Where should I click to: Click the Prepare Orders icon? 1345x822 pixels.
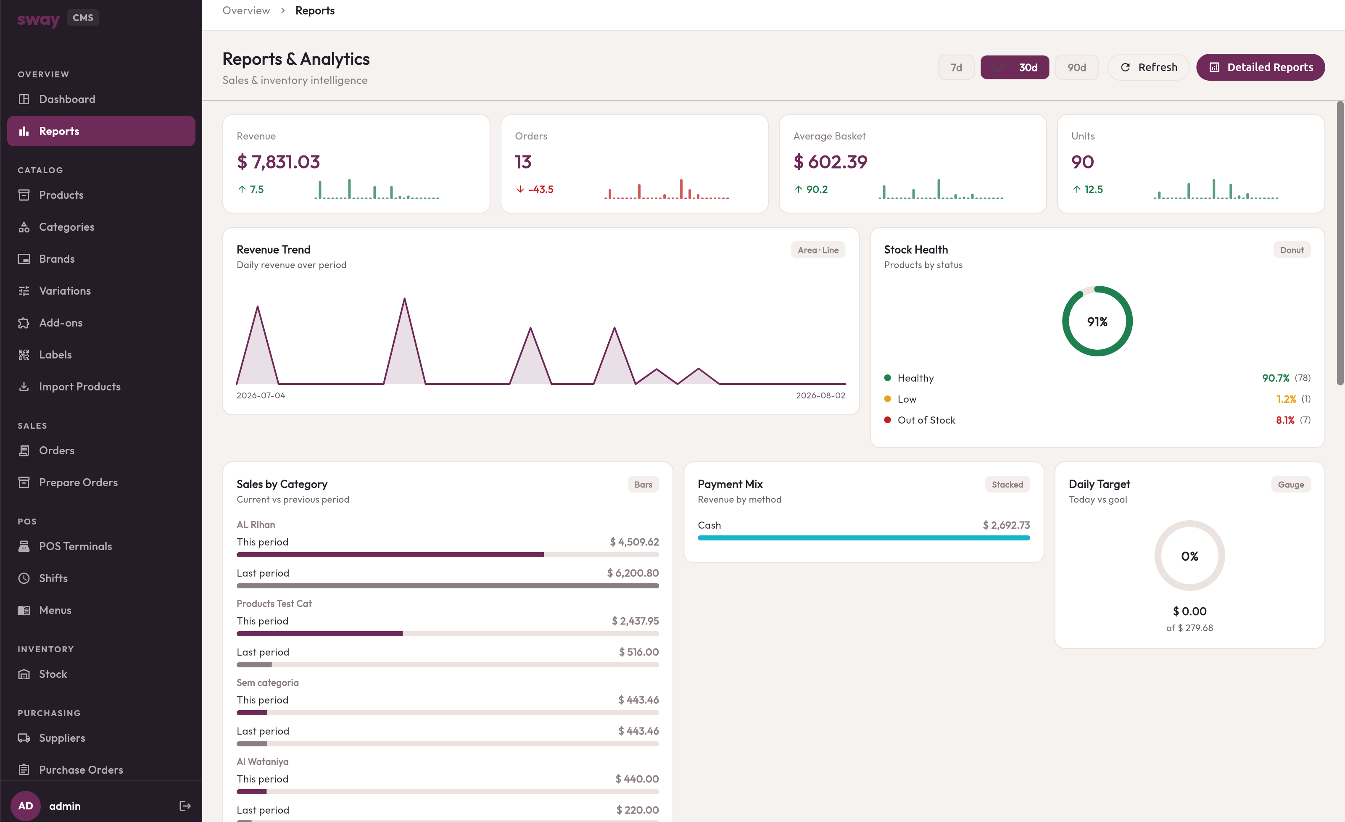[x=24, y=482]
